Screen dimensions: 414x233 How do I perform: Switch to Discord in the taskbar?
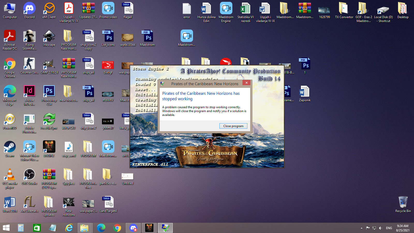133,228
